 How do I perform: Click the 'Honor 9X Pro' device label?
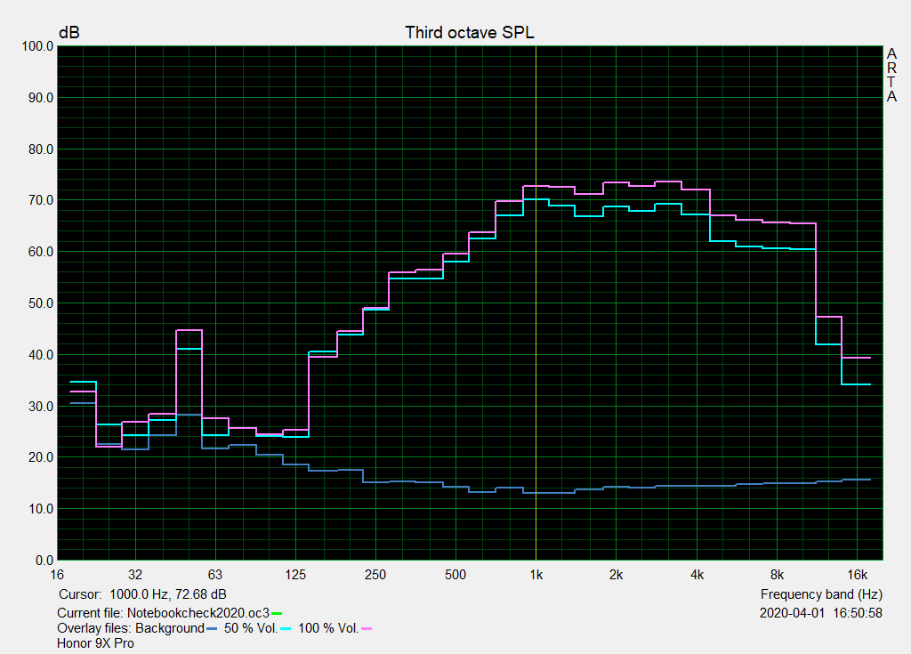click(95, 643)
